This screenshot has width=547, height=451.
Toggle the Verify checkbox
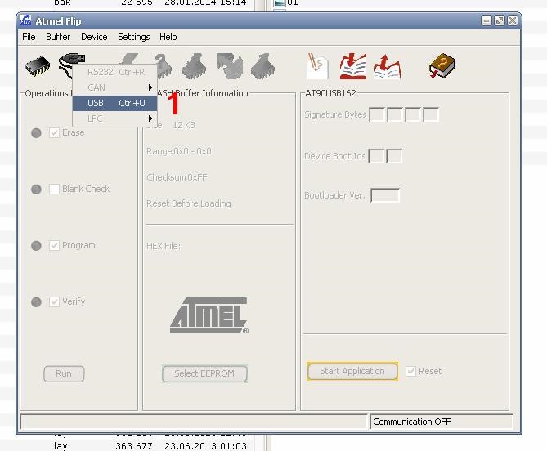pyautogui.click(x=54, y=301)
